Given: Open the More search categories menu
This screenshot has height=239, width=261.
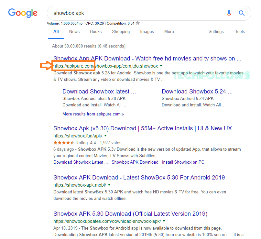Looking at the screenshot, I should [169, 32].
